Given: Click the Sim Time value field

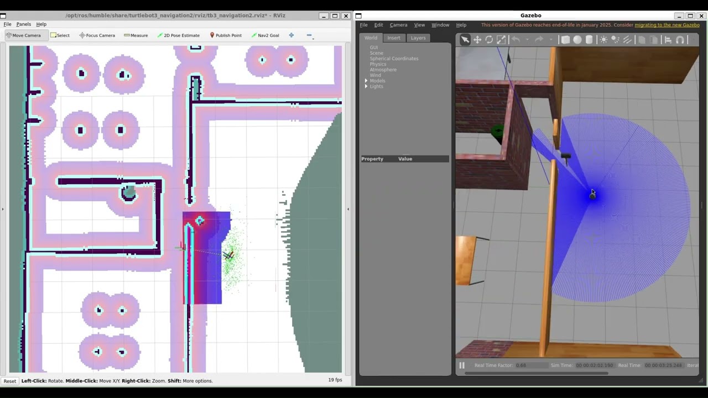Looking at the screenshot, I should click(595, 365).
